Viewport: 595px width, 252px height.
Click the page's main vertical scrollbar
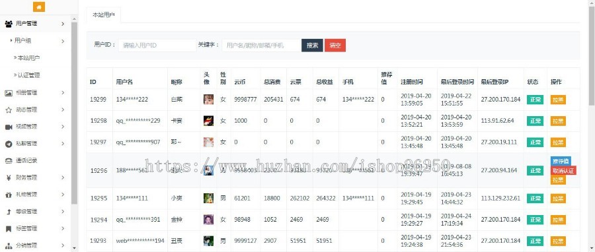coord(592,57)
